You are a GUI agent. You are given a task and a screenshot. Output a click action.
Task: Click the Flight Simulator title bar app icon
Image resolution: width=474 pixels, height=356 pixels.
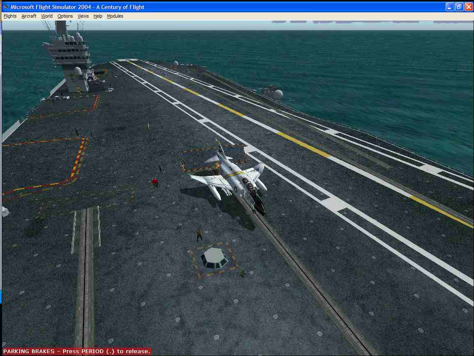tap(6, 7)
